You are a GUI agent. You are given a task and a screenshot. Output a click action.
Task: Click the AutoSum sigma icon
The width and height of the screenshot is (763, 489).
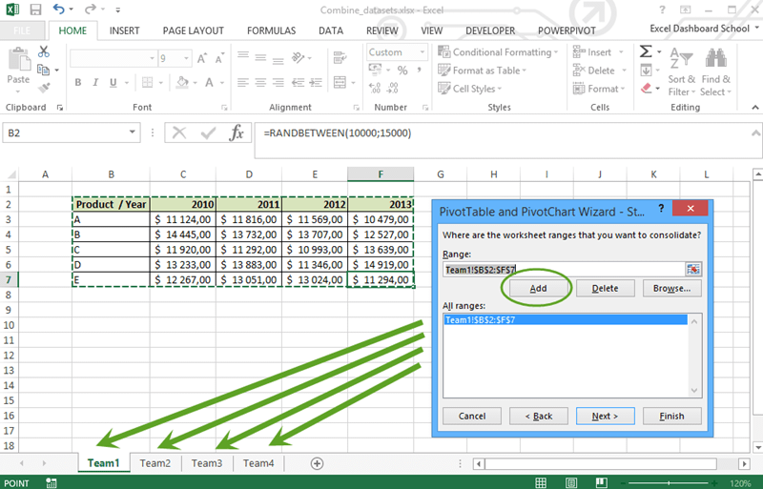tap(646, 51)
